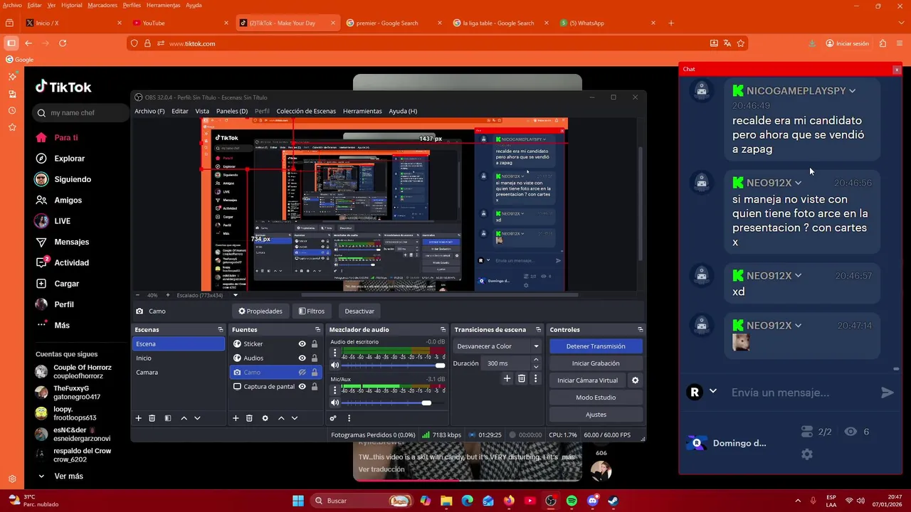Open Desktop audio options three-dot menu
Screen dimensions: 911x512
coord(335,353)
